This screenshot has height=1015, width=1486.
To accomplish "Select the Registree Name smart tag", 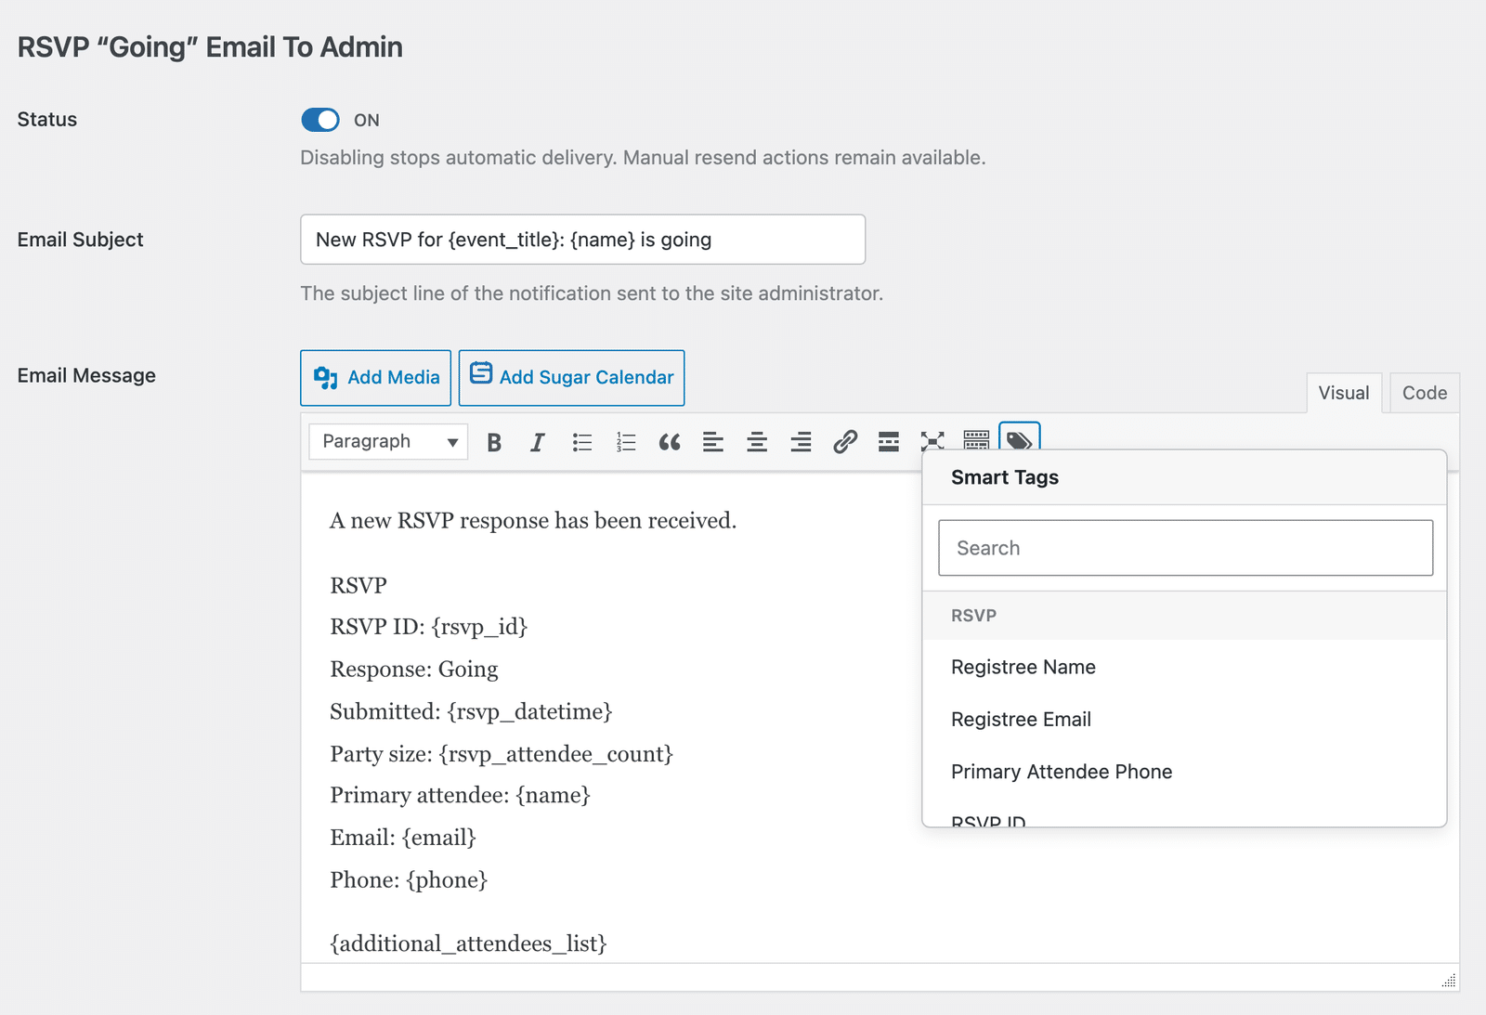I will (1184, 667).
